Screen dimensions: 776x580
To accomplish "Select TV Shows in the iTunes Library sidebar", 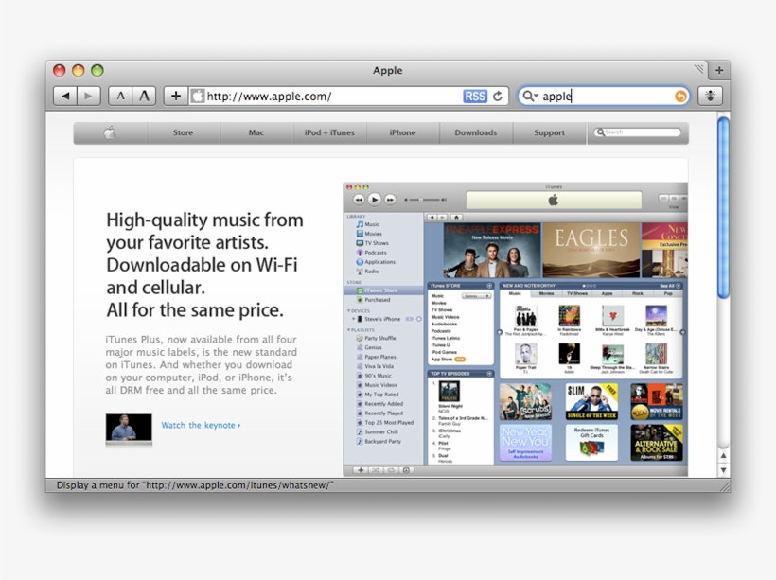I will [372, 243].
